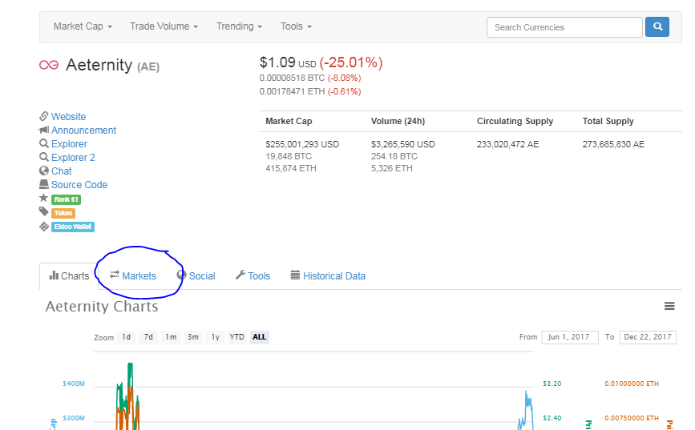695x430 pixels.
Task: Open the Source Code link
Action: coord(79,185)
